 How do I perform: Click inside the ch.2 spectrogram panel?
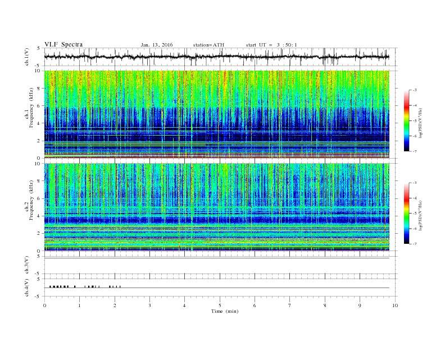click(217, 207)
